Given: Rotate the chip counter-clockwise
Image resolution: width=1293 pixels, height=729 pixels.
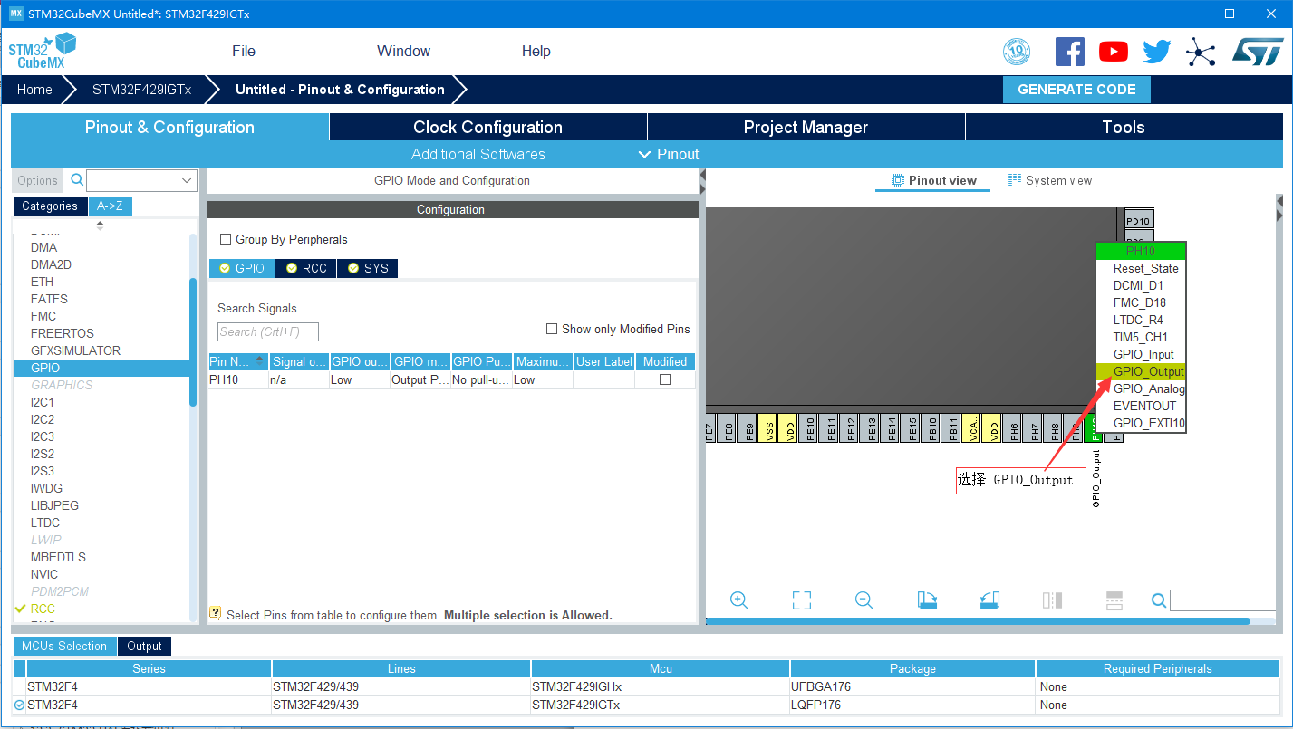Looking at the screenshot, I should point(989,600).
